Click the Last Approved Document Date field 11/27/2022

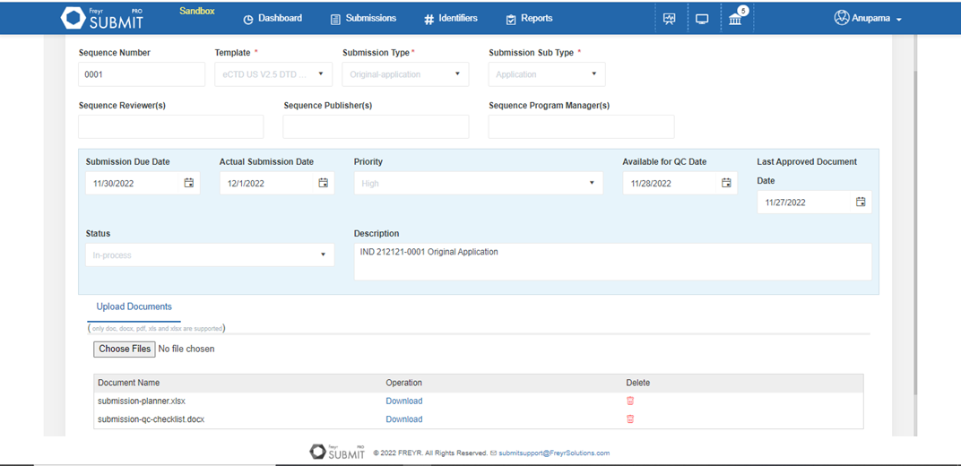coord(815,202)
